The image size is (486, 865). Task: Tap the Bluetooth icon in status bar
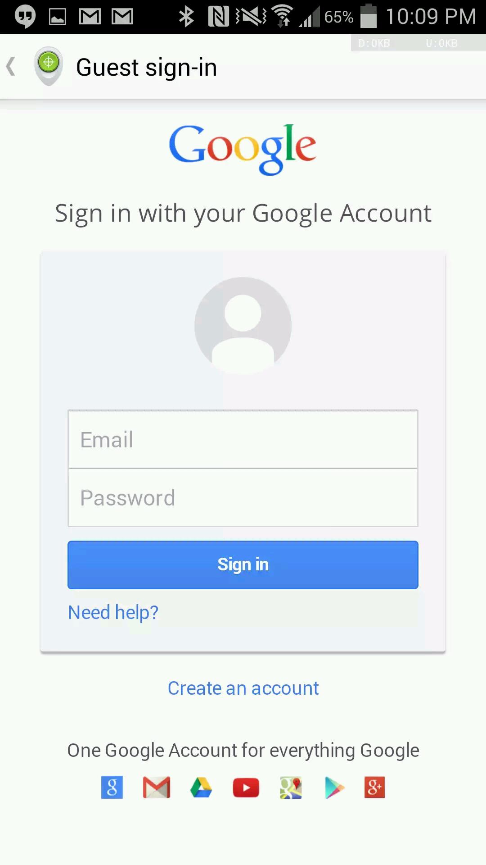coord(186,17)
